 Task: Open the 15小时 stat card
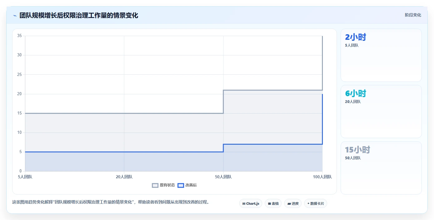point(381,168)
